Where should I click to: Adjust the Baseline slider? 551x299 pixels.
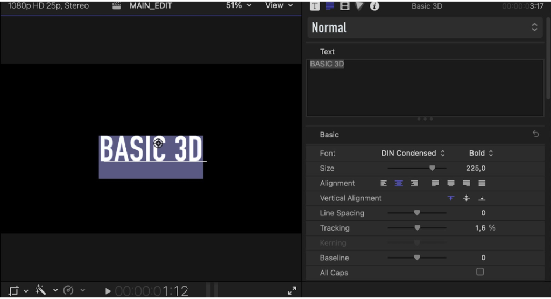(417, 258)
